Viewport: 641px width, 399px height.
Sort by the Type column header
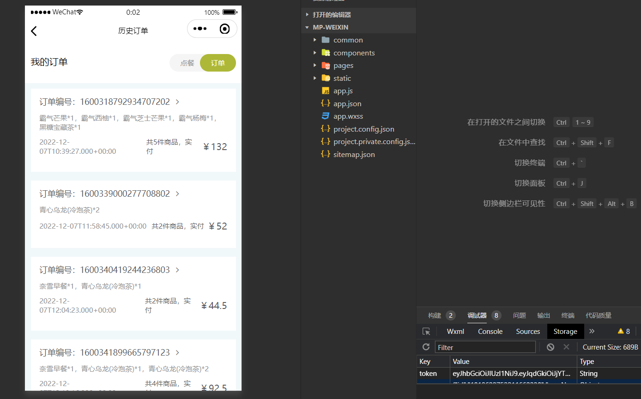tap(609, 362)
